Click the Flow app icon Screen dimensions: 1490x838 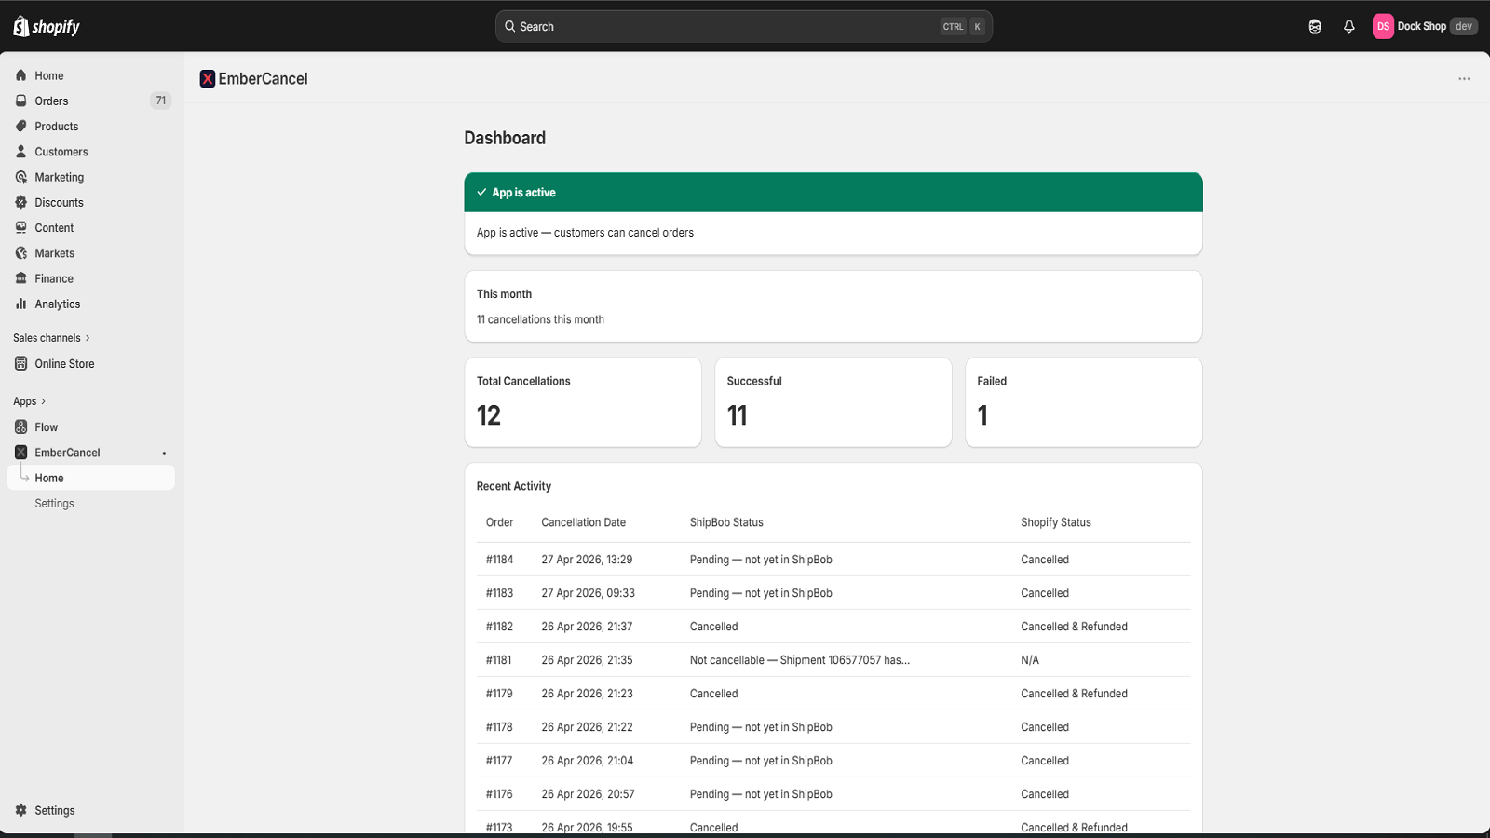click(21, 426)
